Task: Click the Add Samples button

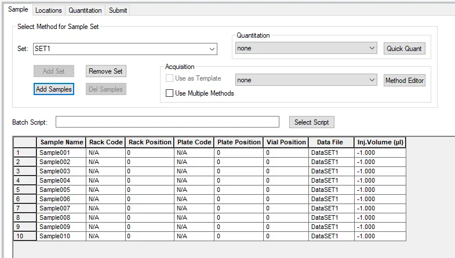Action: pyautogui.click(x=54, y=89)
